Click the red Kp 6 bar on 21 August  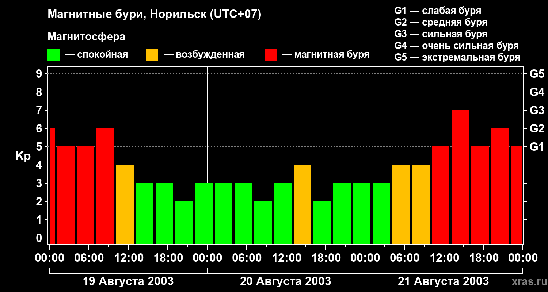point(500,186)
